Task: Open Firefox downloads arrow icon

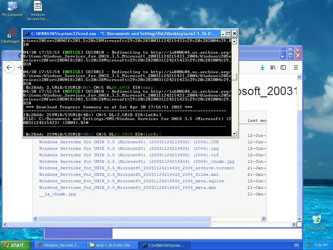Action: tap(262, 67)
